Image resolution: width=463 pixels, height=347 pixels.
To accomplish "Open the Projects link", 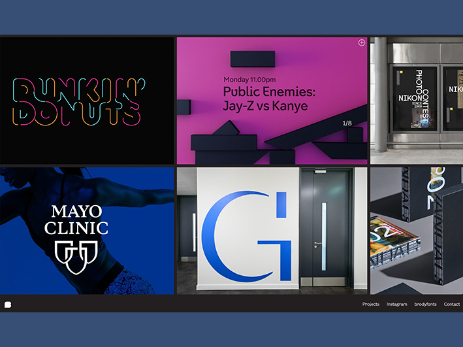I will (370, 304).
